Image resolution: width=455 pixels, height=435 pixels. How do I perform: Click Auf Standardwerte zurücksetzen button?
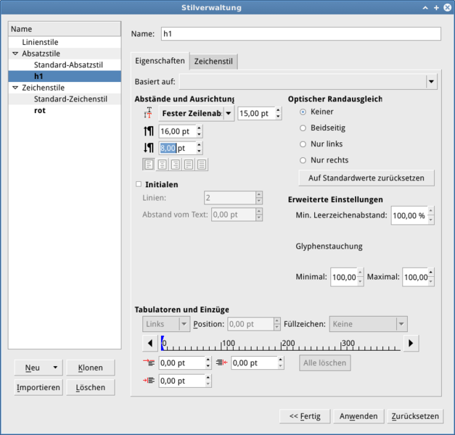[366, 178]
